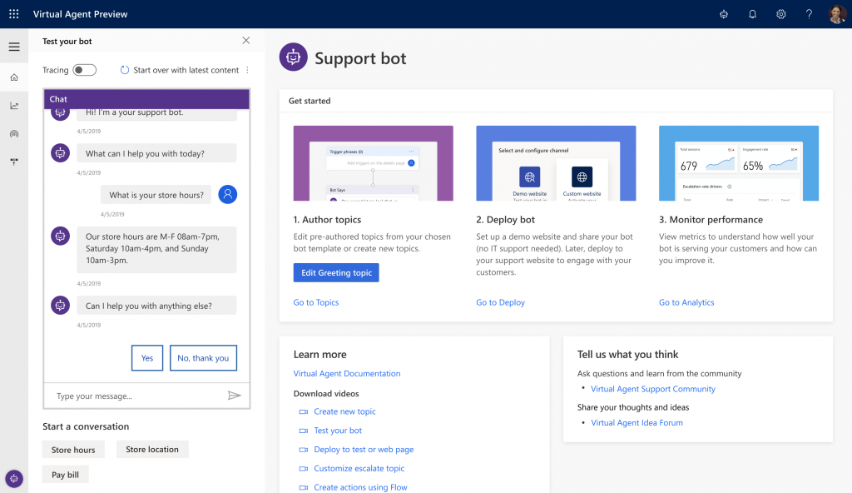Open more options next to Start over

pyautogui.click(x=247, y=70)
